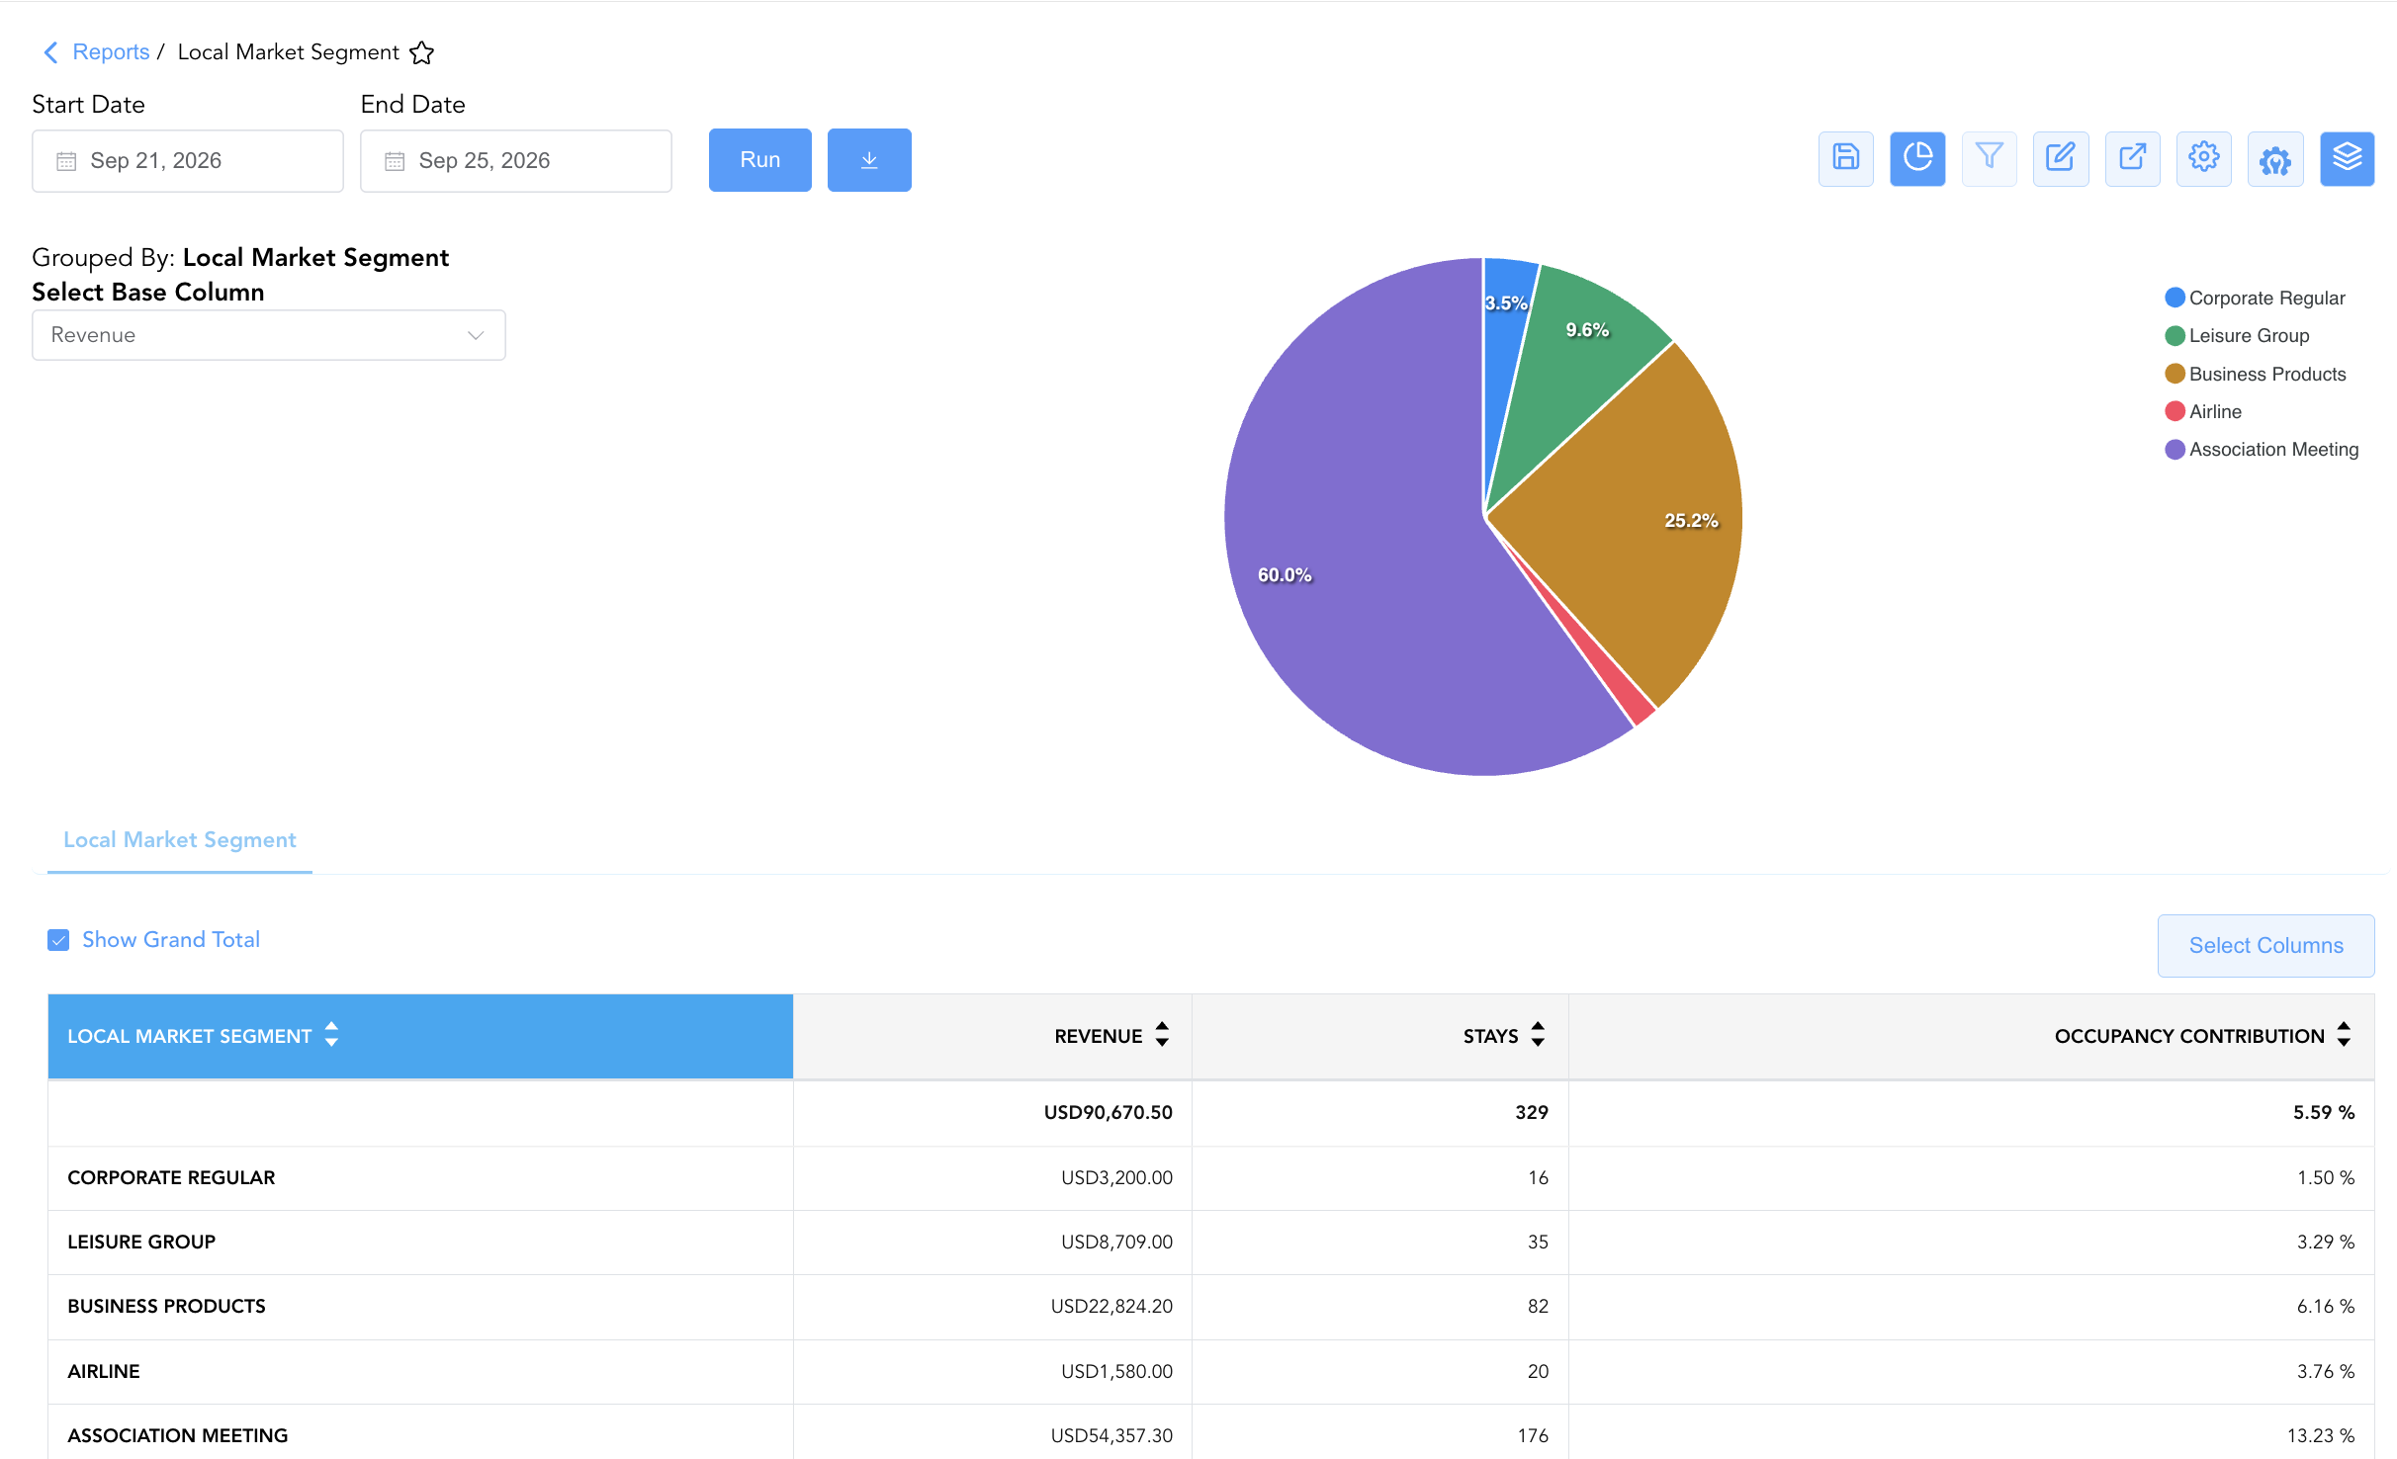Sort Local Market Segment column arrows
Viewport: 2397px width, 1459px height.
pos(331,1035)
